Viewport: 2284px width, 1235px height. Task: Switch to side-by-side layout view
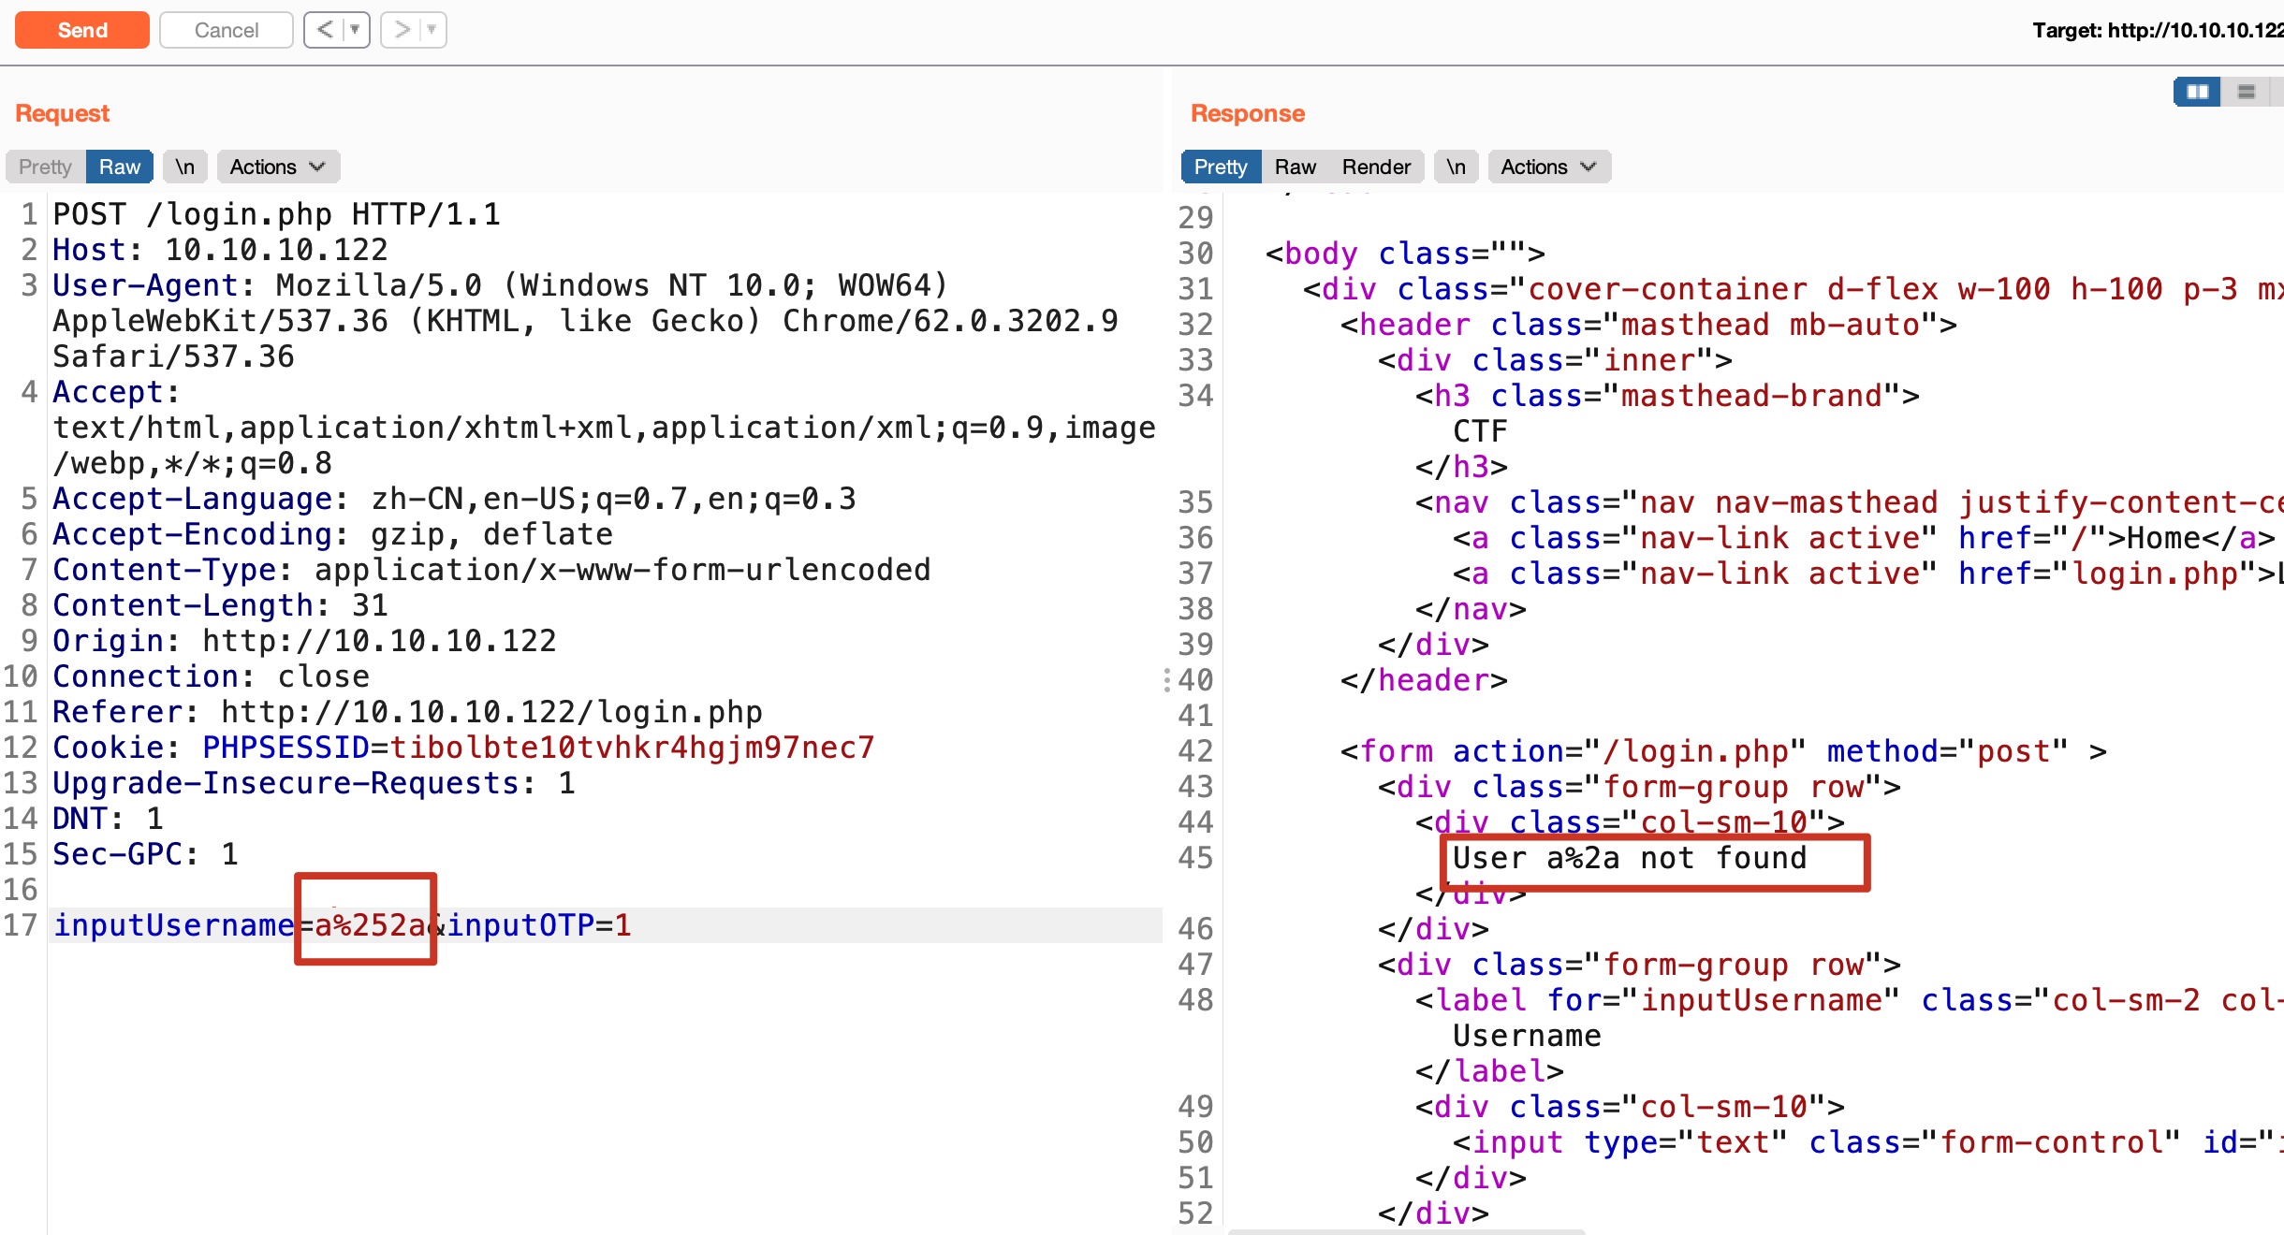pos(2196,92)
